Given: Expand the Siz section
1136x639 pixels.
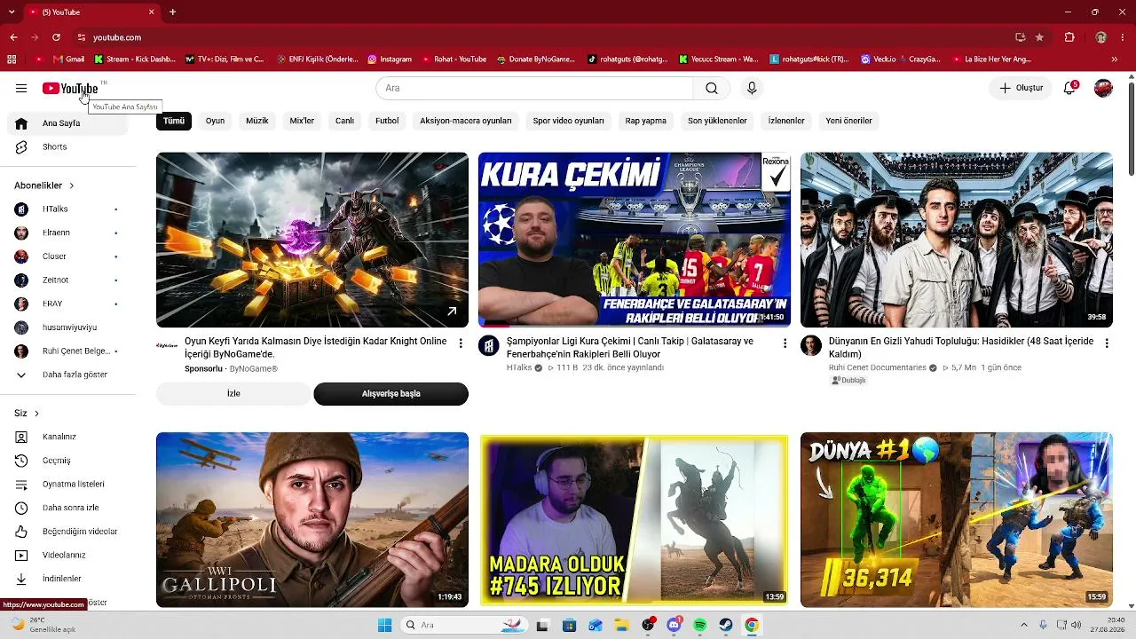Looking at the screenshot, I should [x=27, y=413].
